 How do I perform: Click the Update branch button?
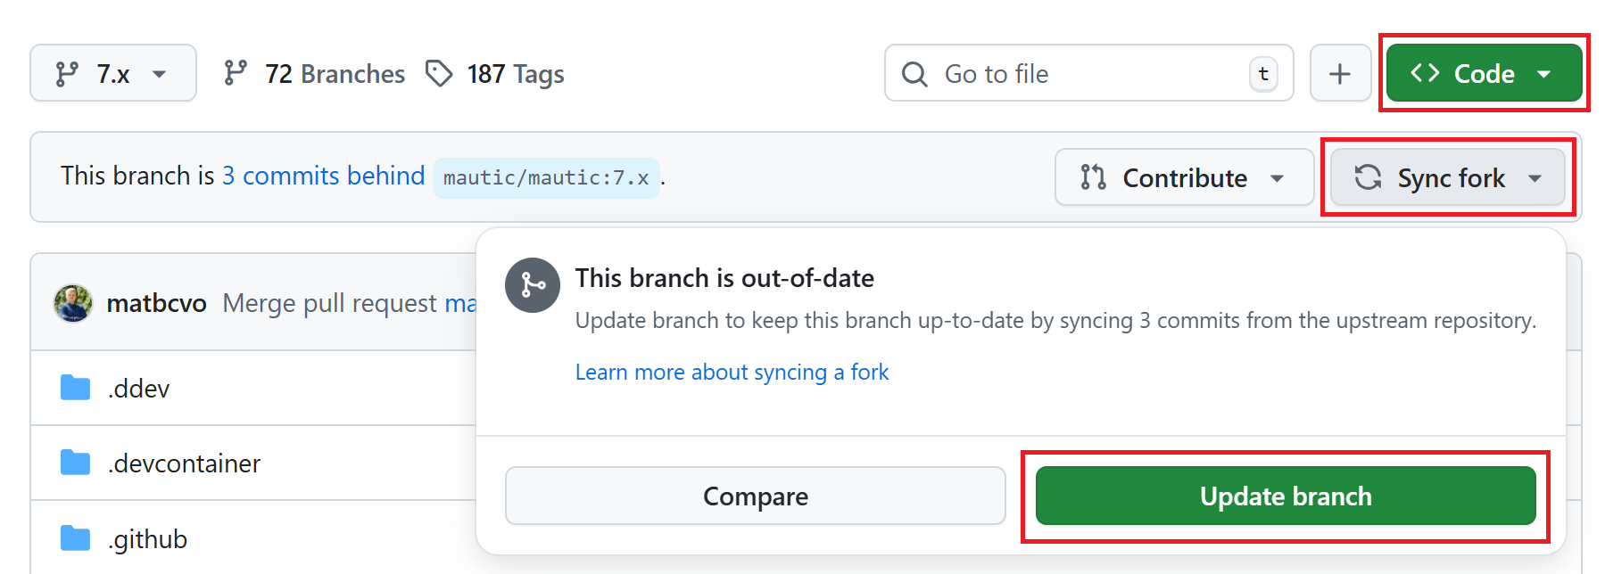click(x=1283, y=496)
